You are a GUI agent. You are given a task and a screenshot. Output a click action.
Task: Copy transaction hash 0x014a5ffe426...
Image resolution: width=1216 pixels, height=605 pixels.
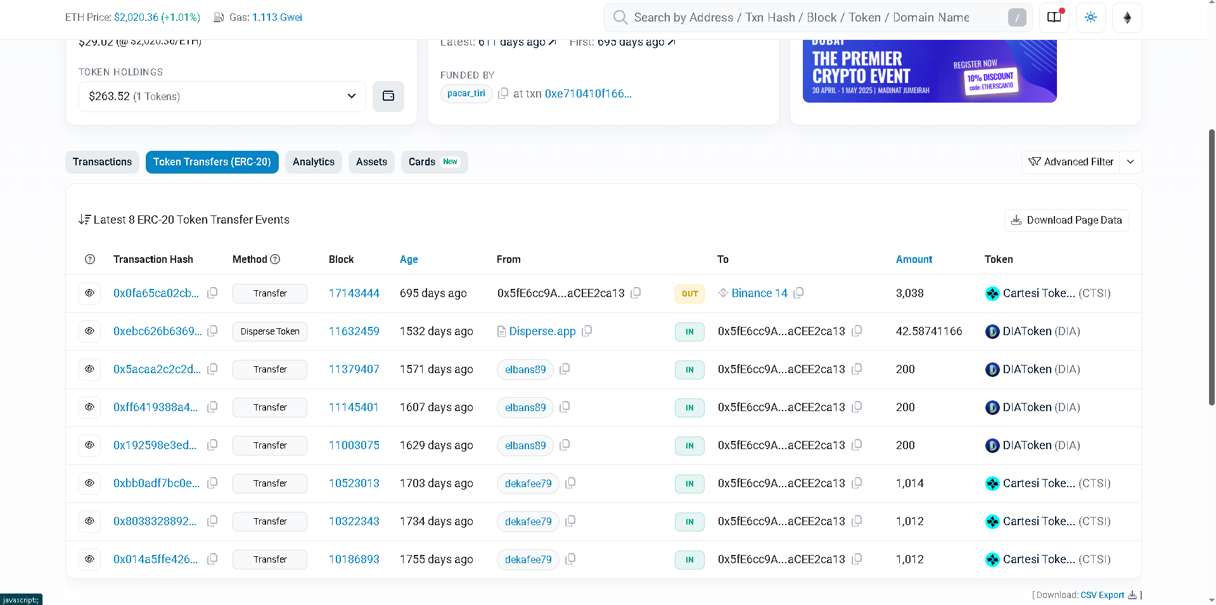(x=213, y=559)
